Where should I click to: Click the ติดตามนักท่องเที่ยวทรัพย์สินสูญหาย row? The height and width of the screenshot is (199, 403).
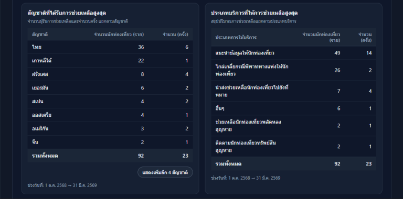293,147
